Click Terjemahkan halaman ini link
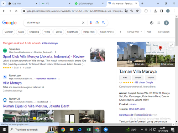 click(46, 79)
